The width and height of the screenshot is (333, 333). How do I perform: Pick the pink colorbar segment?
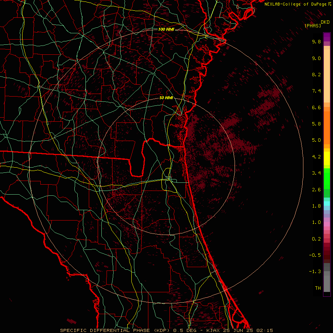click(327, 224)
